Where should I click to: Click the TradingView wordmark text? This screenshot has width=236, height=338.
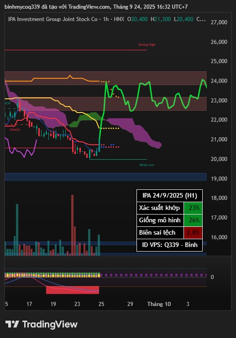point(50,324)
